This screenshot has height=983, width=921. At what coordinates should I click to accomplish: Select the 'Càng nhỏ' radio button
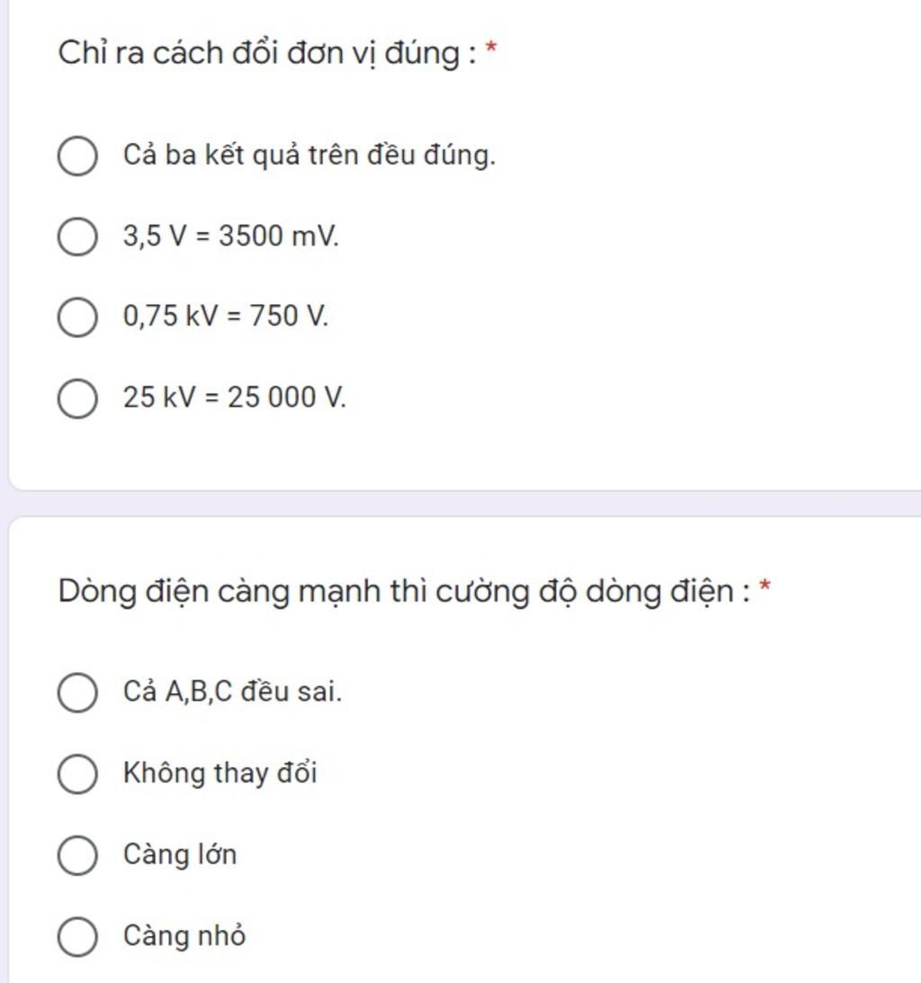pyautogui.click(x=77, y=937)
